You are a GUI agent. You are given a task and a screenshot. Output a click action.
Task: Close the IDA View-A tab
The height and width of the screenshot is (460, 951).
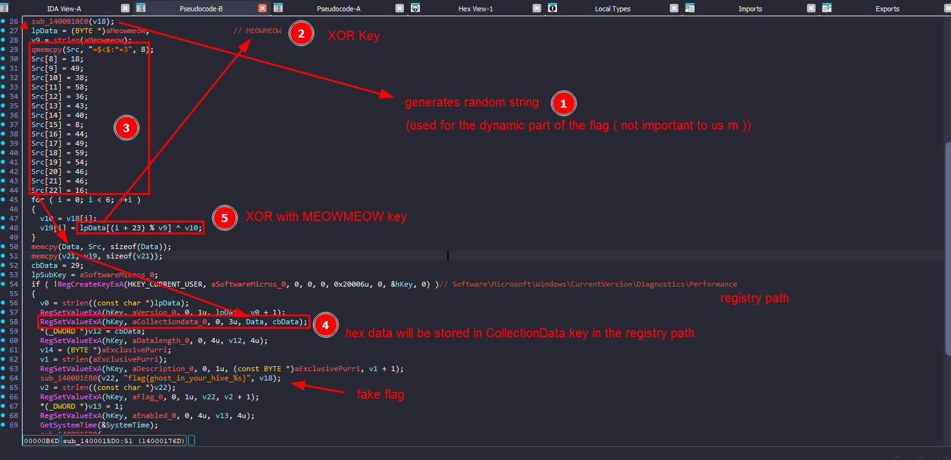coord(125,8)
